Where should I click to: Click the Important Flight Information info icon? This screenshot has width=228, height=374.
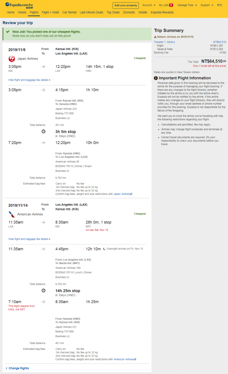pyautogui.click(x=156, y=78)
